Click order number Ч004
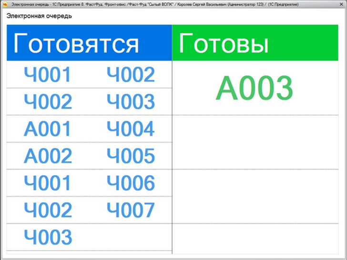This screenshot has width=347, height=260. click(131, 129)
